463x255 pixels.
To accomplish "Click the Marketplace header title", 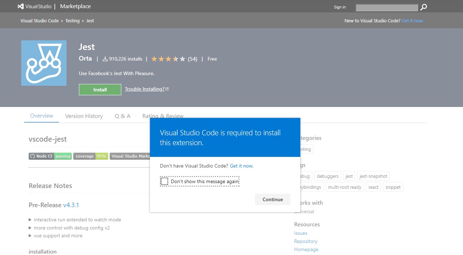I will pos(75,6).
